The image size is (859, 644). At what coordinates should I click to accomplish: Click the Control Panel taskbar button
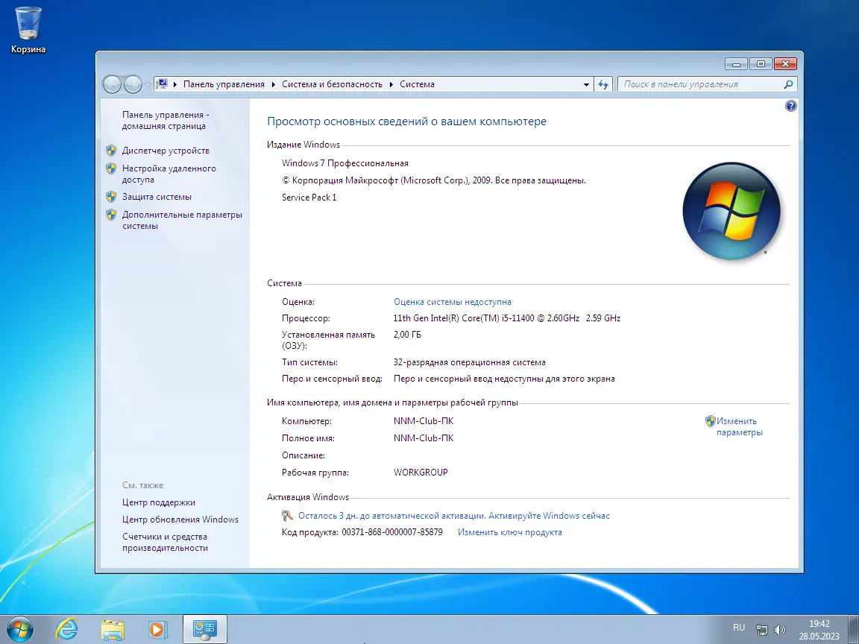tap(205, 629)
